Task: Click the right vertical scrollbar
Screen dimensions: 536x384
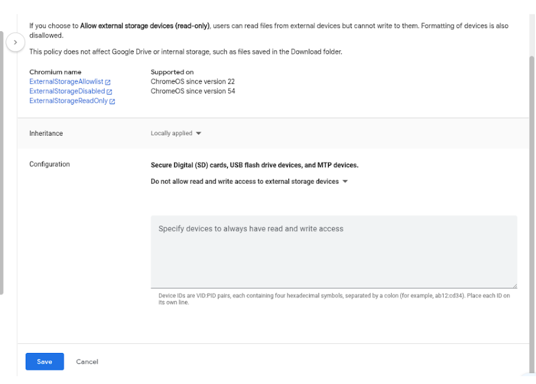Action: (x=532, y=215)
